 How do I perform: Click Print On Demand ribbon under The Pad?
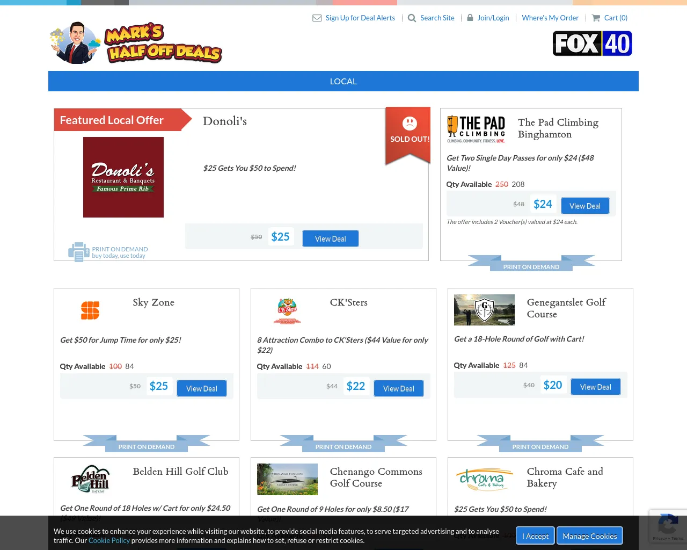[x=531, y=264]
